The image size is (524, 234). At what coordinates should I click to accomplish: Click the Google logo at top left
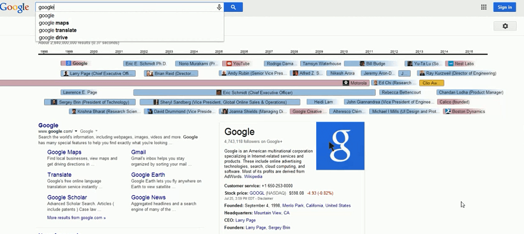click(x=14, y=8)
